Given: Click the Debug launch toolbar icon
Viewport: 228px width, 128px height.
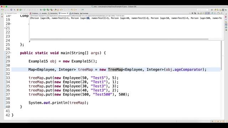Looking at the screenshot, I should 41,10.
